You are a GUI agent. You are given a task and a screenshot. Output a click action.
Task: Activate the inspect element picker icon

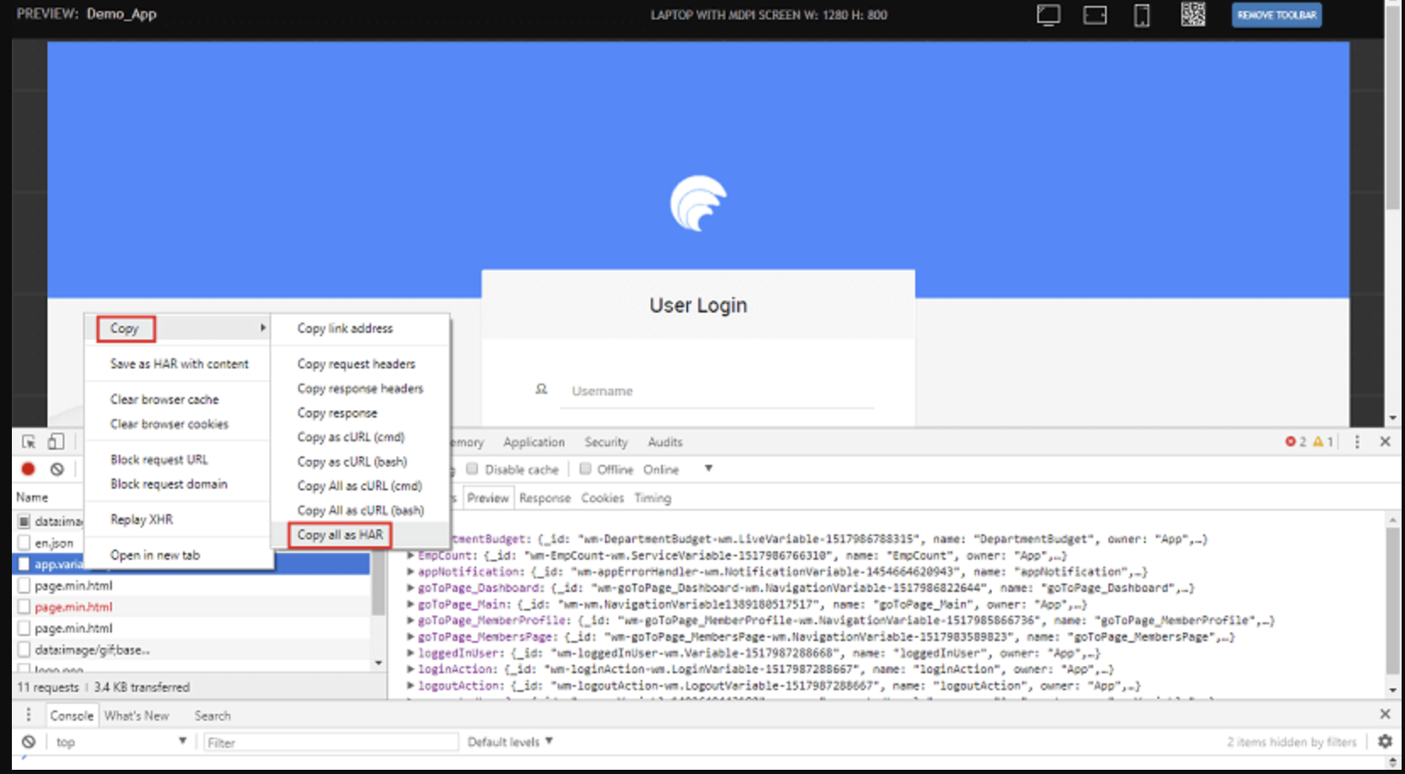point(29,442)
